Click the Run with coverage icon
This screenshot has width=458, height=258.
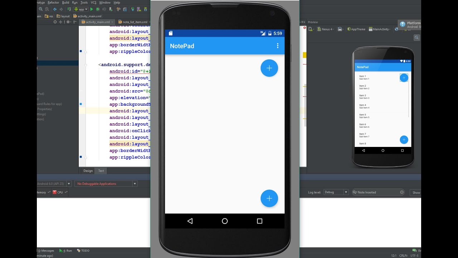104,9
